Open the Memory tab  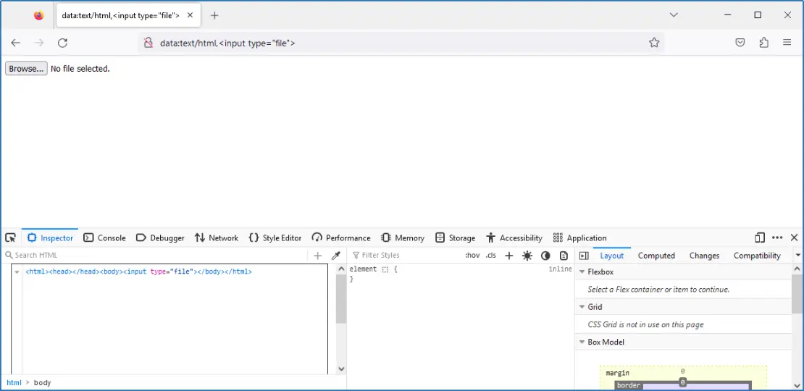pyautogui.click(x=403, y=237)
